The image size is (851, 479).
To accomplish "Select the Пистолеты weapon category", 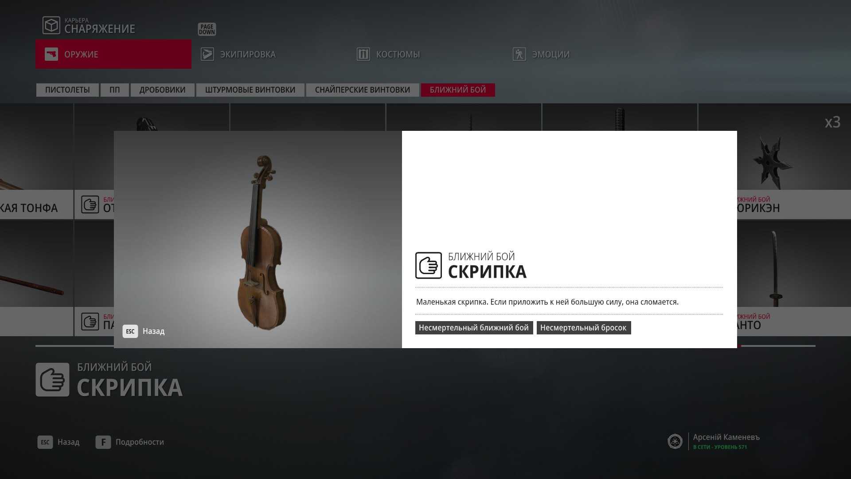I will tap(67, 90).
